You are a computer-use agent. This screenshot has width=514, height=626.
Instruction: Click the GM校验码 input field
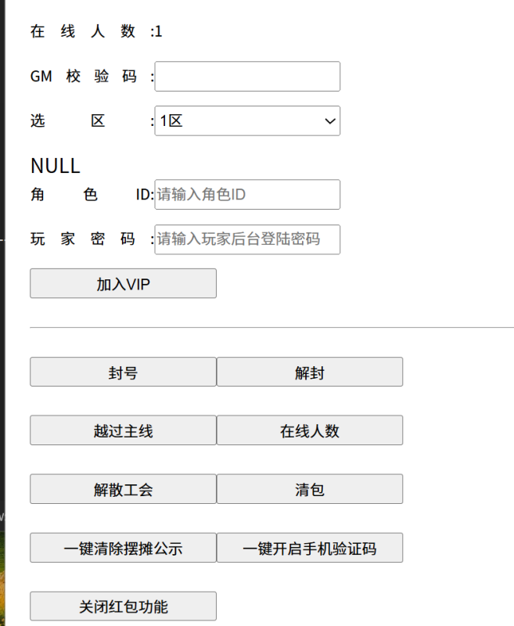click(247, 76)
